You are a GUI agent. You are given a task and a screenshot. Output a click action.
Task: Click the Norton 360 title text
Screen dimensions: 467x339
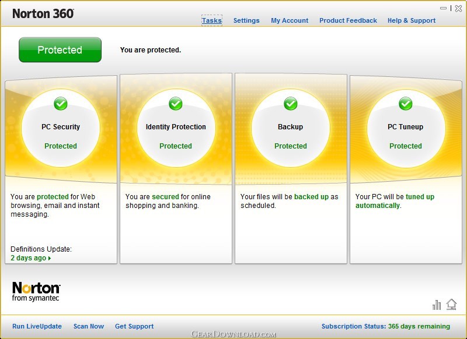pyautogui.click(x=43, y=13)
